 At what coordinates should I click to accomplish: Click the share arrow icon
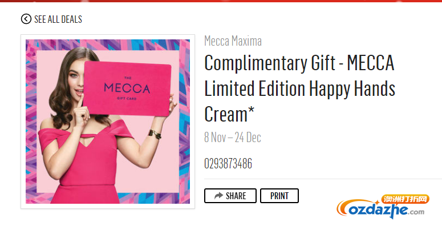click(219, 196)
